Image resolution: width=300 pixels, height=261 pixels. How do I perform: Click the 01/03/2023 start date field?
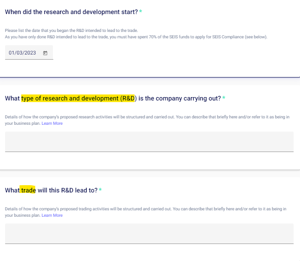point(29,52)
